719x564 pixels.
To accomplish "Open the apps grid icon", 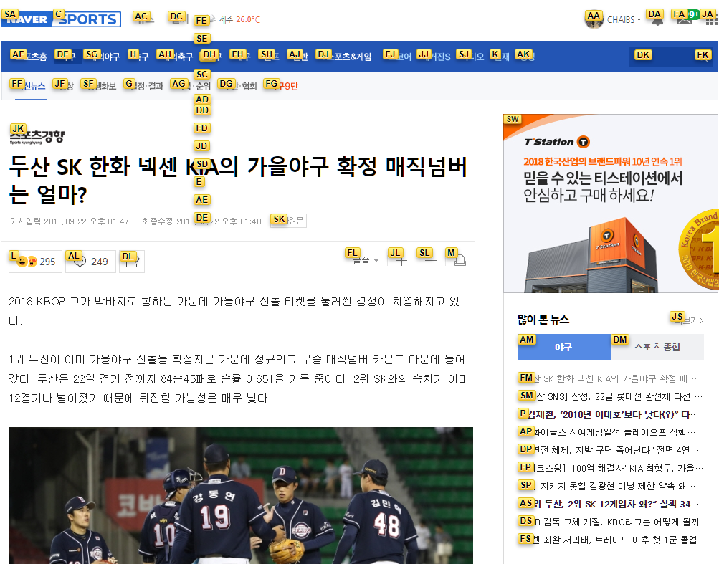I will point(710,20).
